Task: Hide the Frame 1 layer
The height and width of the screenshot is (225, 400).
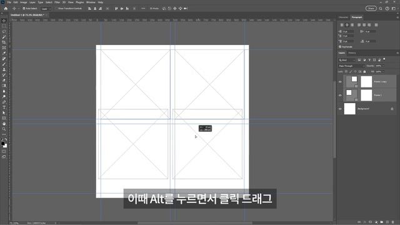Action: pyautogui.click(x=340, y=95)
